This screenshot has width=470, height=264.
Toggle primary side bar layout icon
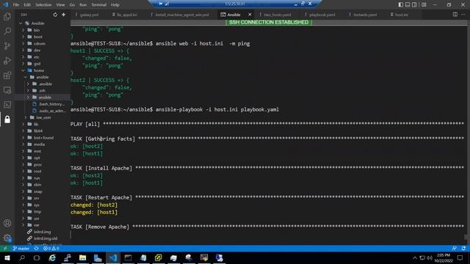click(x=401, y=4)
